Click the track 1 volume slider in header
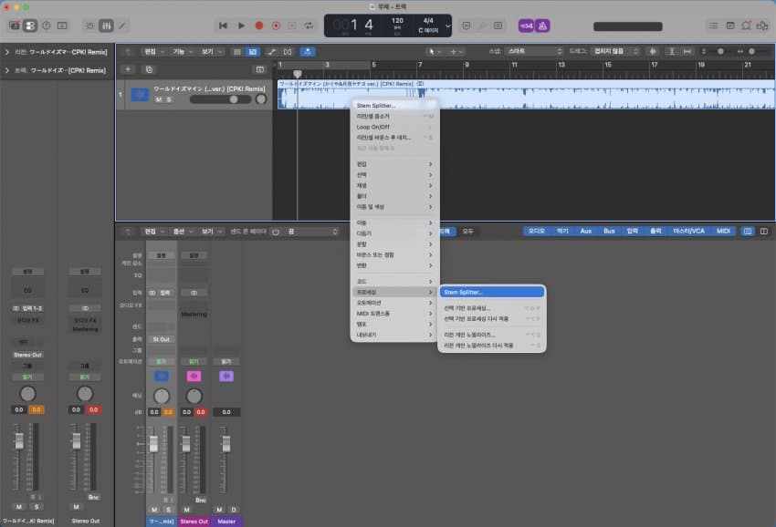Screen dimensions: 776x527 (220, 99)
